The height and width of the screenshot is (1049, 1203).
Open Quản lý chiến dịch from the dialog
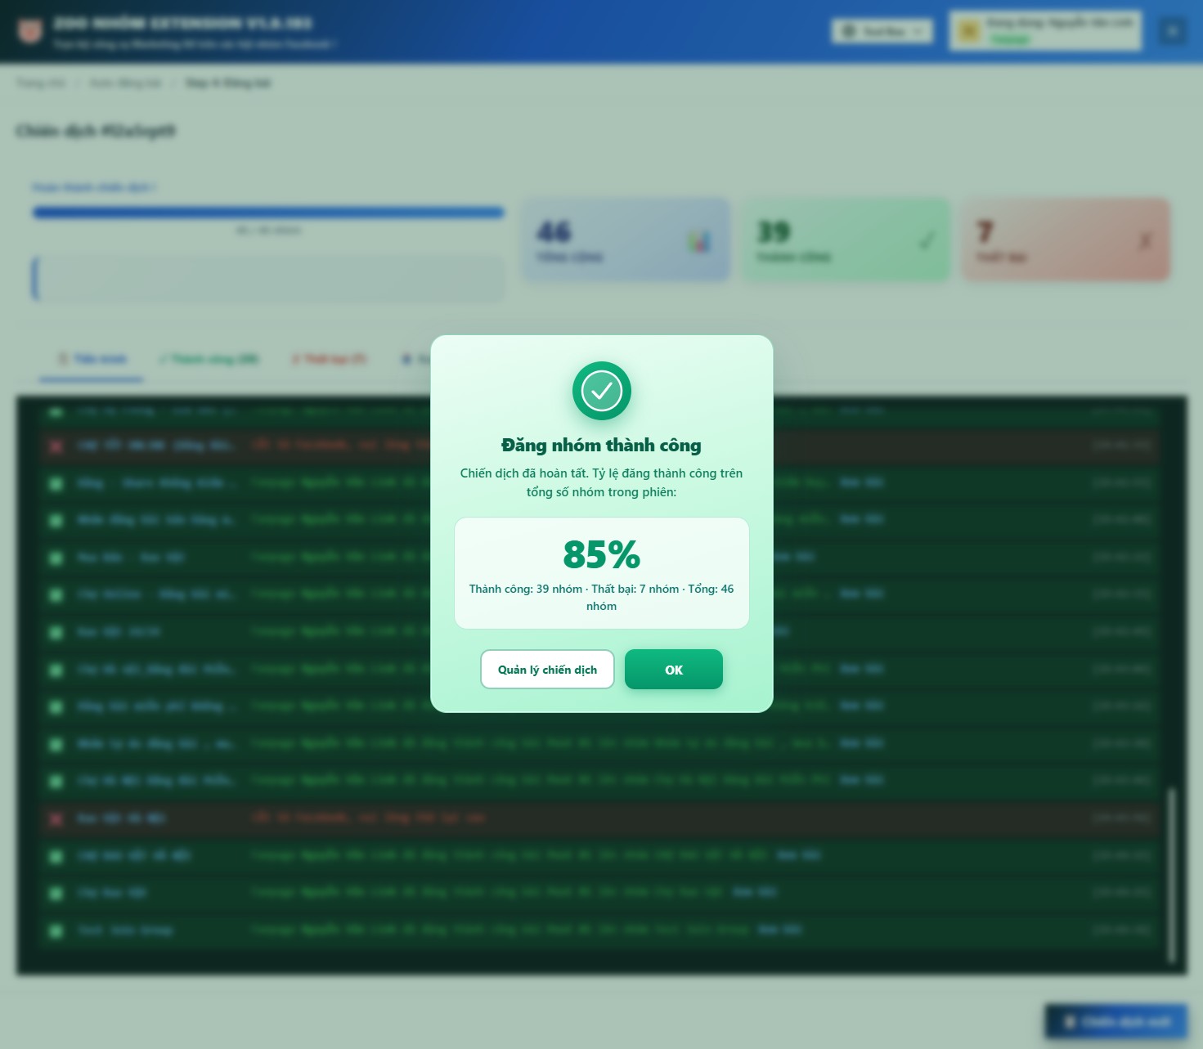547,670
